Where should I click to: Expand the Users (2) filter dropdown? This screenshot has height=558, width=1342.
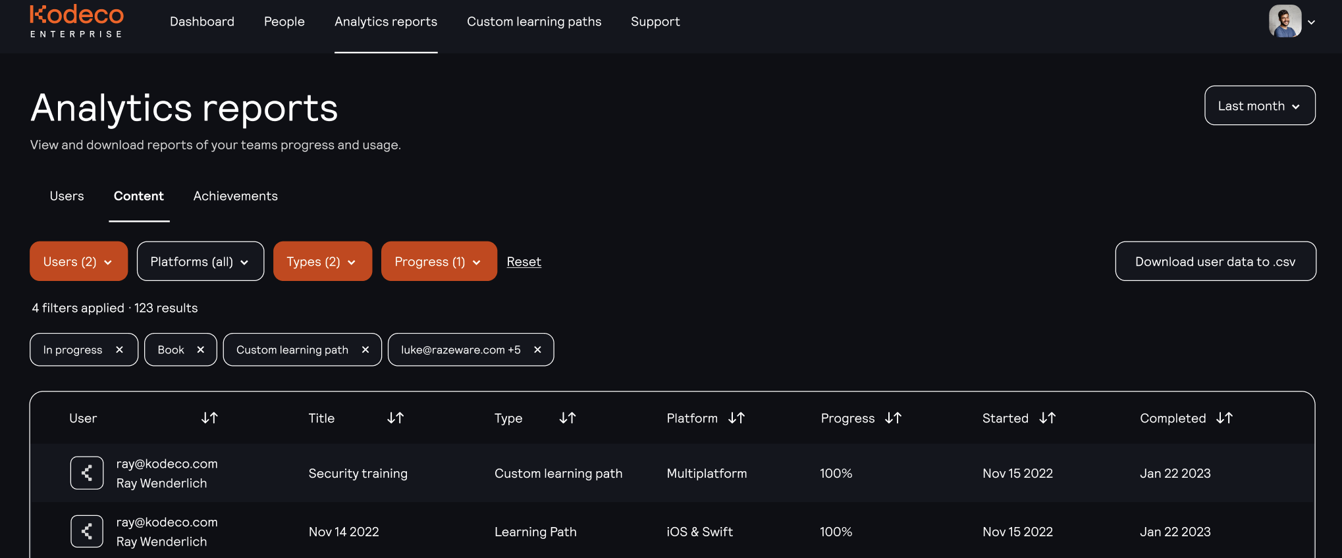pyautogui.click(x=78, y=261)
